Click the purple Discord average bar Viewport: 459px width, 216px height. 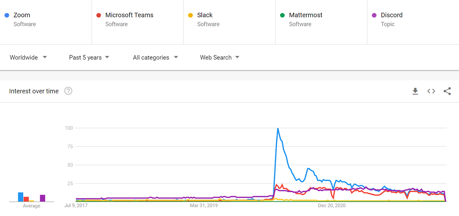point(43,198)
